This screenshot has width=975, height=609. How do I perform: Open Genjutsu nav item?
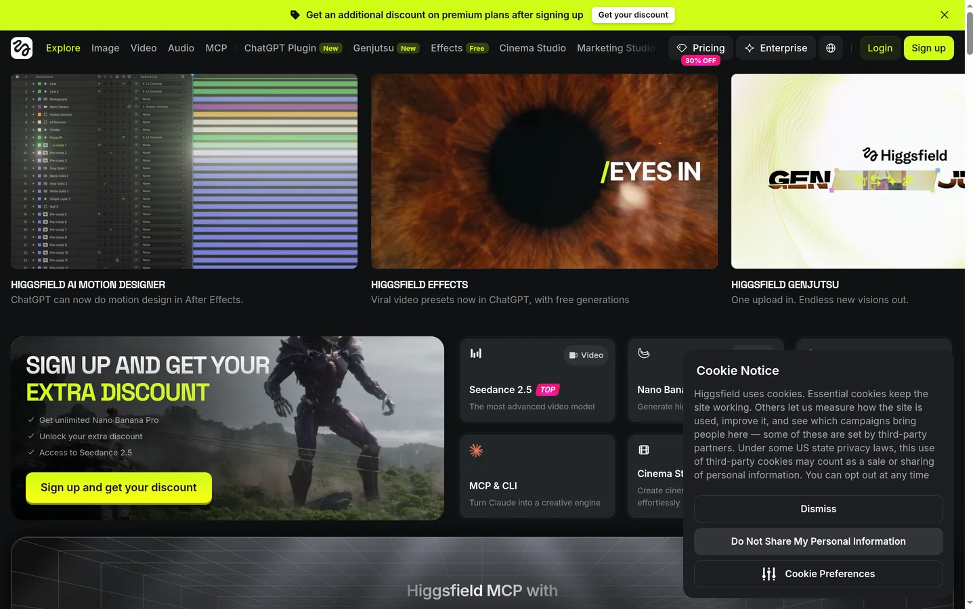387,48
